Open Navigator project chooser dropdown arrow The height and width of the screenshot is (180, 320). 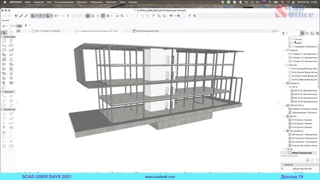coord(287,33)
